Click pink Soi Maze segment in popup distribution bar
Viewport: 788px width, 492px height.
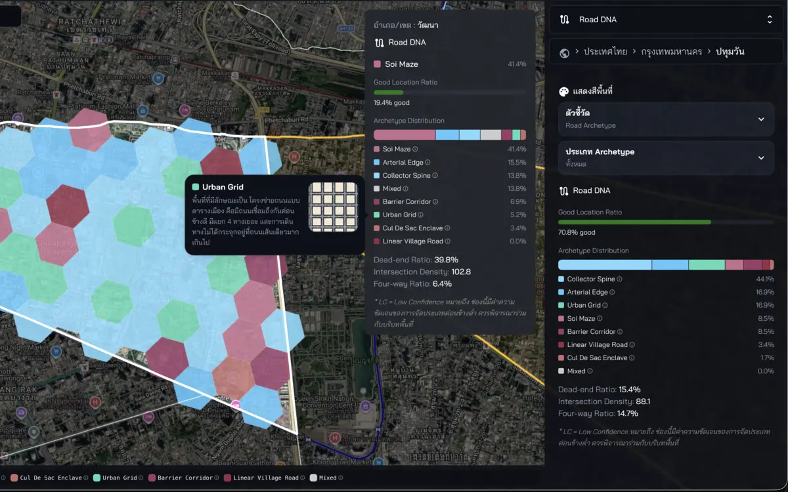coord(405,134)
